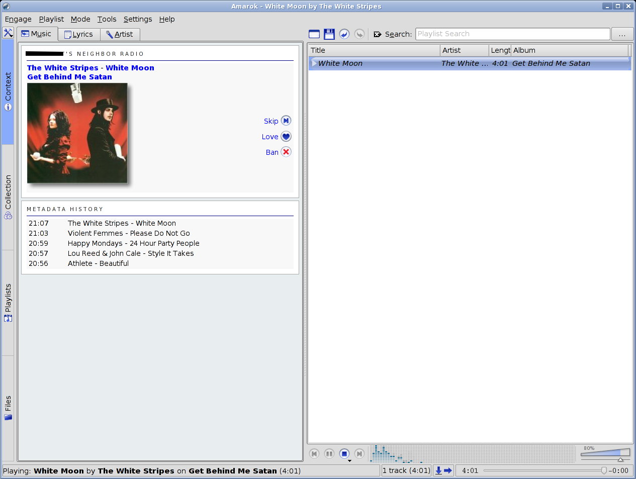Click the Amarok window menu icon in the title bar
The height and width of the screenshot is (479, 636).
[6, 6]
